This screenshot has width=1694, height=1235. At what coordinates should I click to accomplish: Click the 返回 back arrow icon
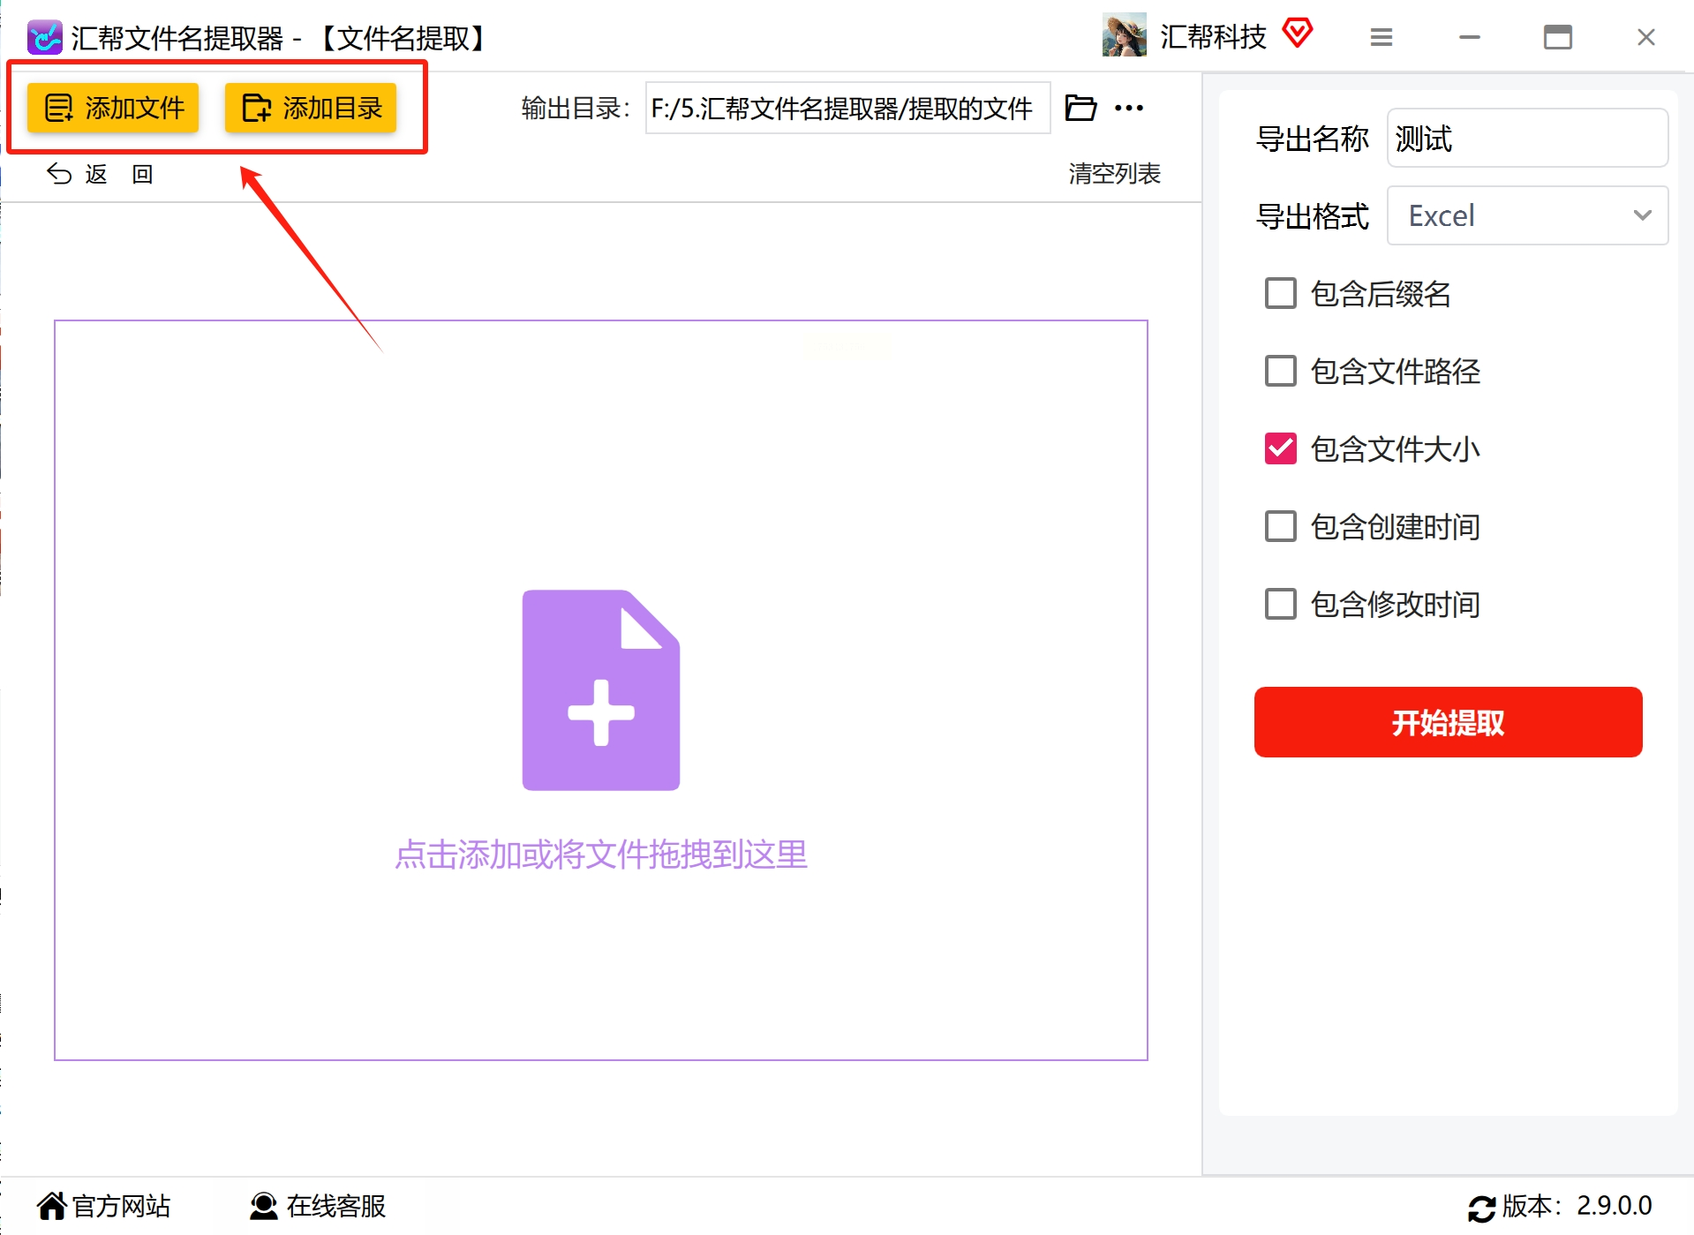(x=59, y=174)
